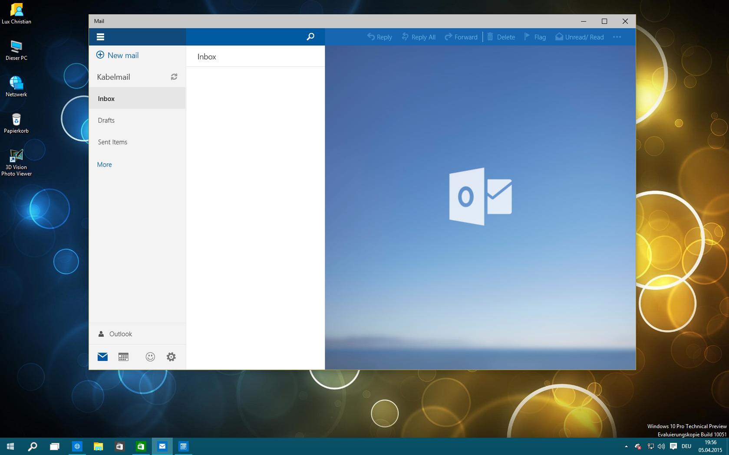Open taskbar search
The image size is (729, 455).
pyautogui.click(x=33, y=446)
